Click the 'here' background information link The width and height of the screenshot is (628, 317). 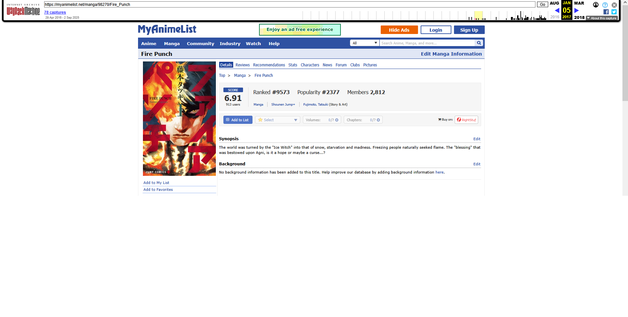pyautogui.click(x=439, y=172)
